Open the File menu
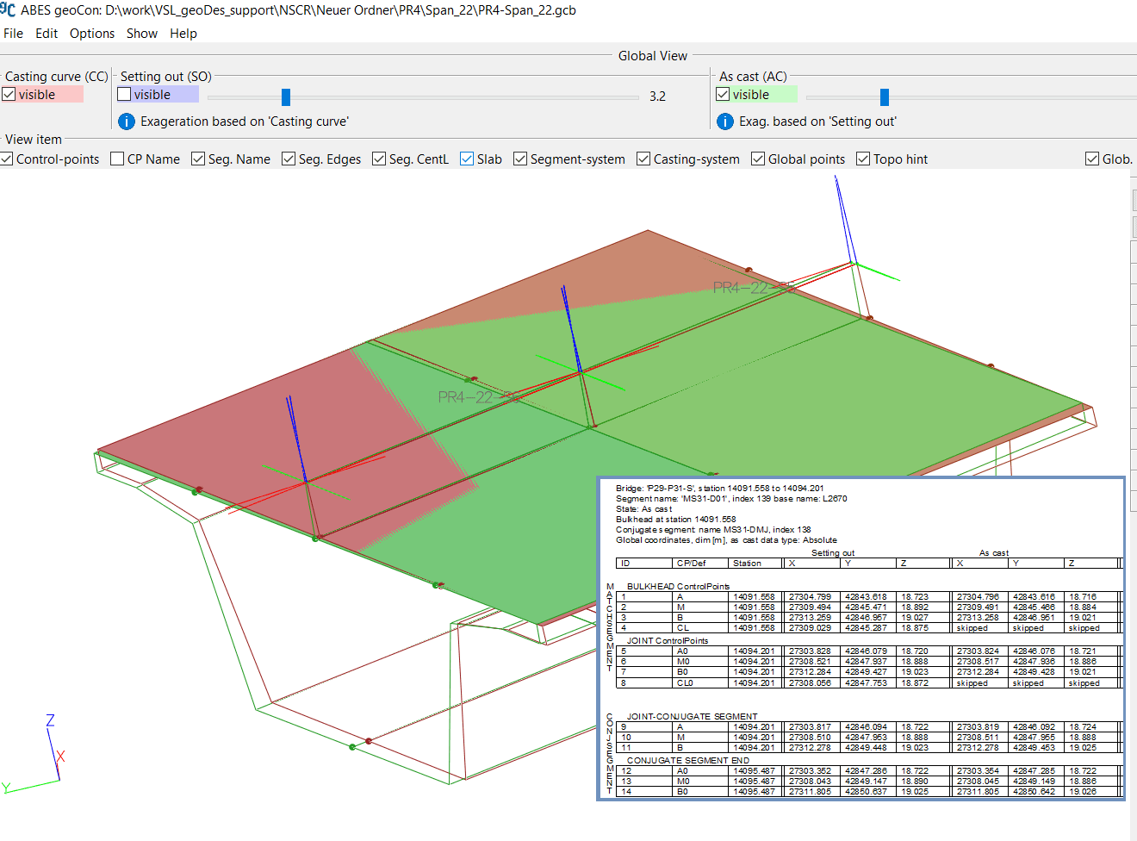1137x841 pixels. click(x=13, y=33)
